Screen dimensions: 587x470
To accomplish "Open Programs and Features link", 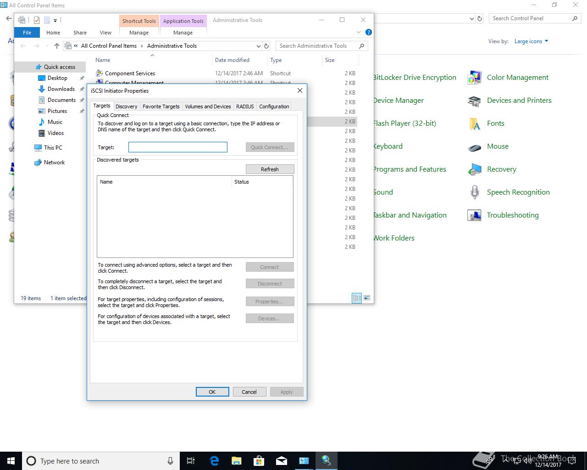I will (x=410, y=169).
